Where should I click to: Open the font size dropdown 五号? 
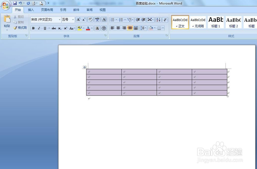click(x=73, y=20)
